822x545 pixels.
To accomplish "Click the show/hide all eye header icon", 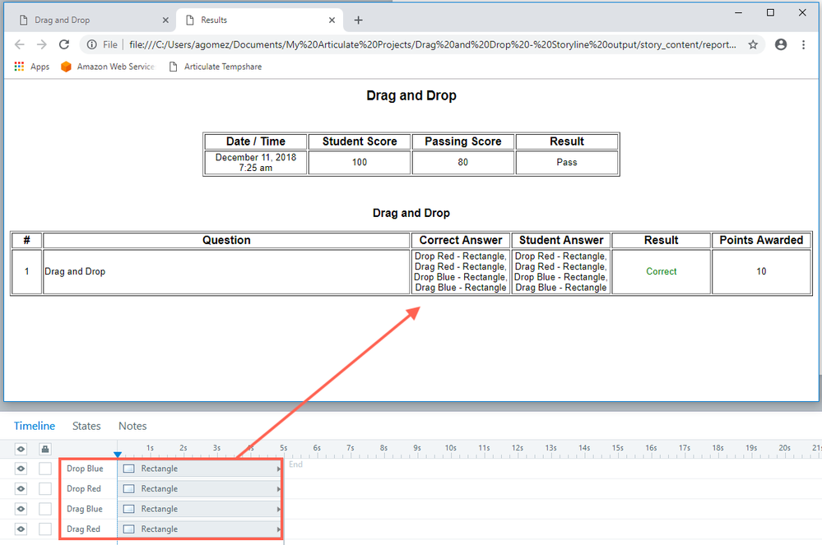I will 21,449.
